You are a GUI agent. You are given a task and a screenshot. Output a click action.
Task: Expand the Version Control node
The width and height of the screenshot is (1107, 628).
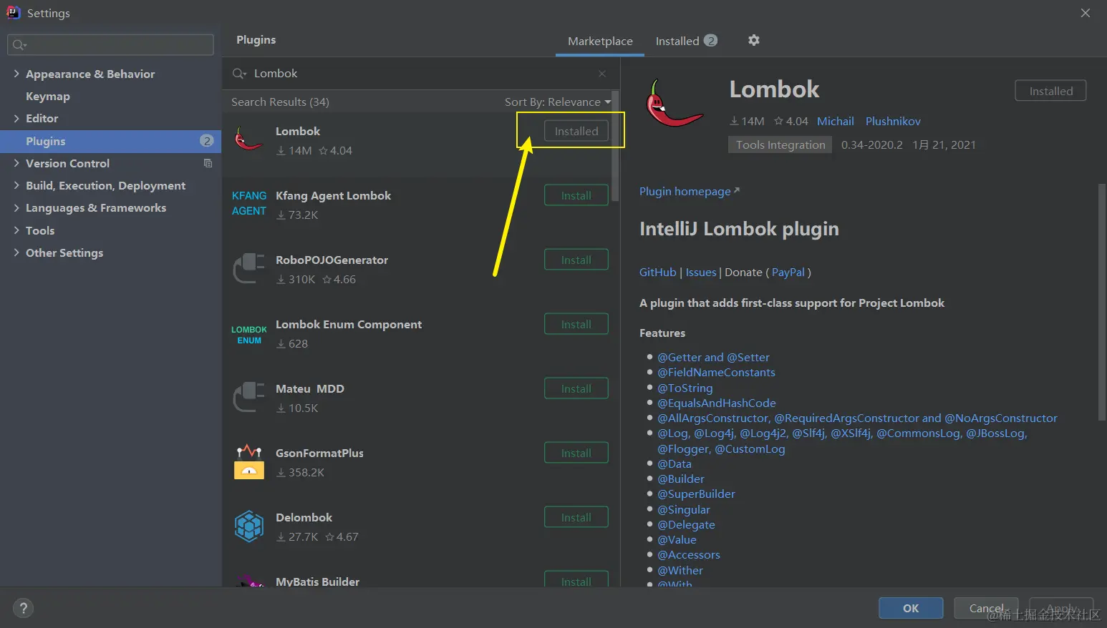coord(16,163)
